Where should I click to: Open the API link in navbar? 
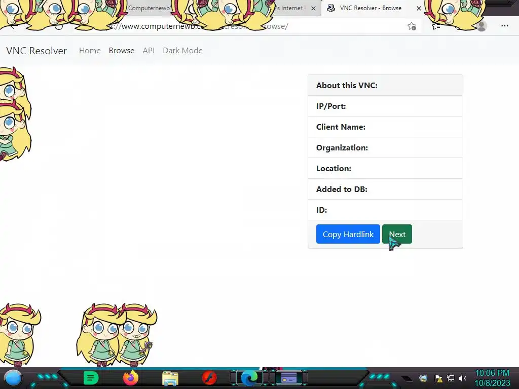click(x=149, y=51)
